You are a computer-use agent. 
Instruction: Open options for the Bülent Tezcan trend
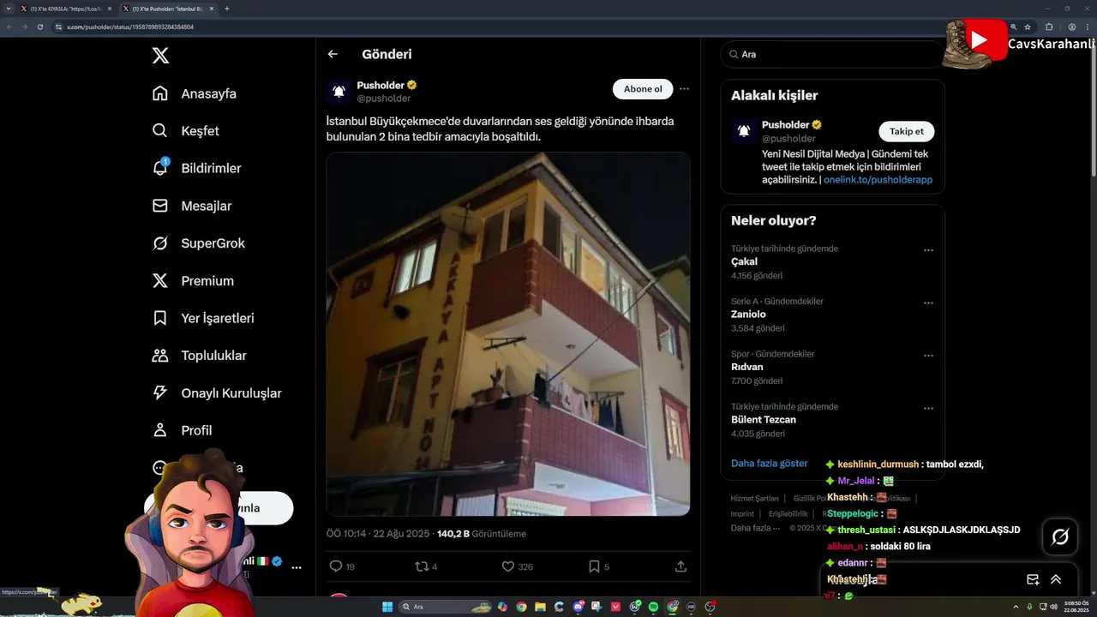928,409
